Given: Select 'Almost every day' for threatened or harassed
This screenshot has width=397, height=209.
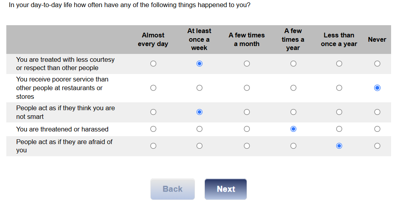Looking at the screenshot, I should (153, 129).
